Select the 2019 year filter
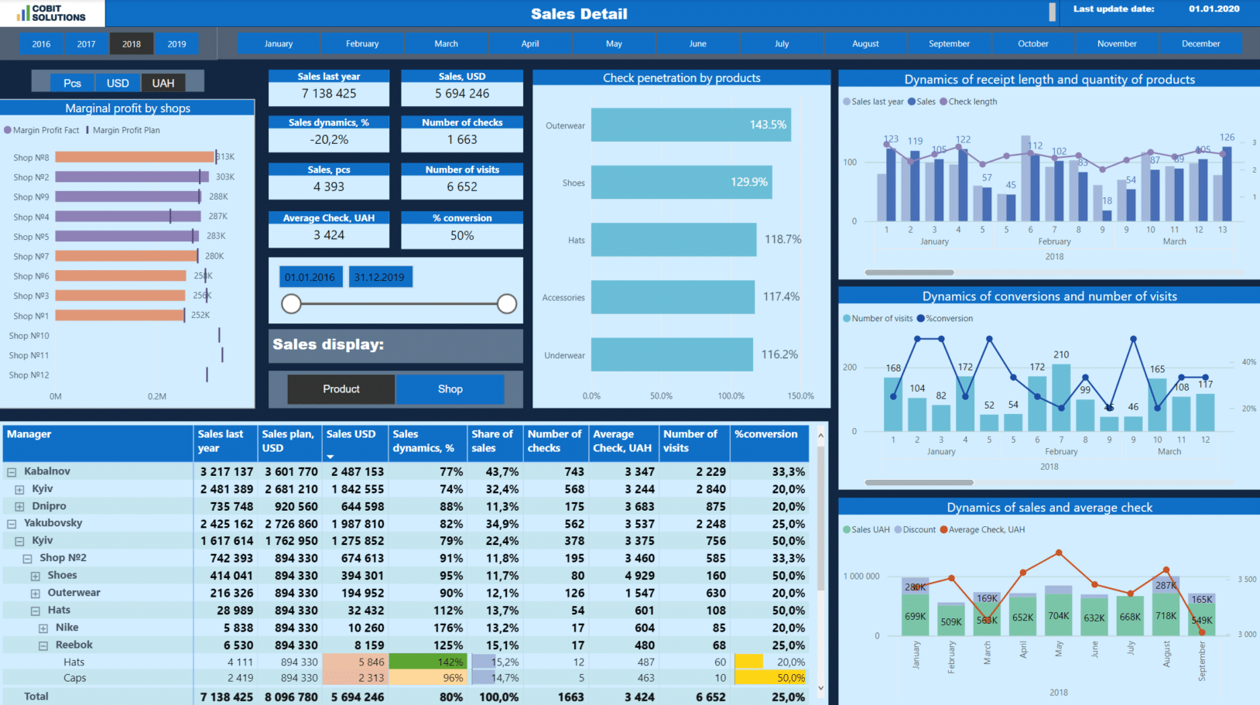This screenshot has height=705, width=1260. pyautogui.click(x=176, y=44)
